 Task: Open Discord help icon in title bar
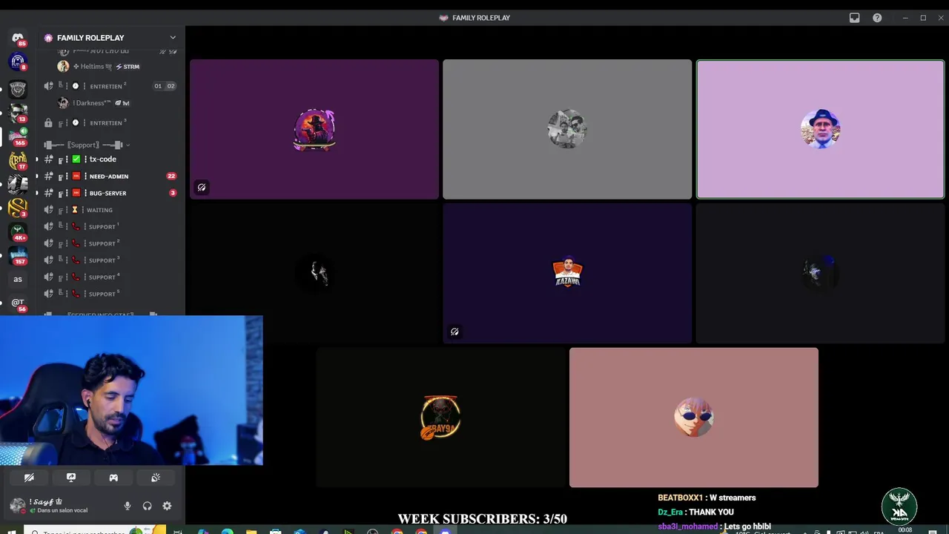coord(877,18)
